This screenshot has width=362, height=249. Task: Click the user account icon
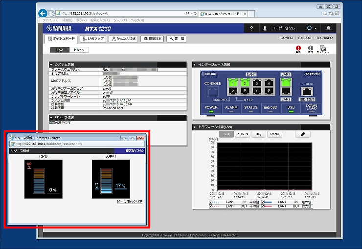coord(265,28)
